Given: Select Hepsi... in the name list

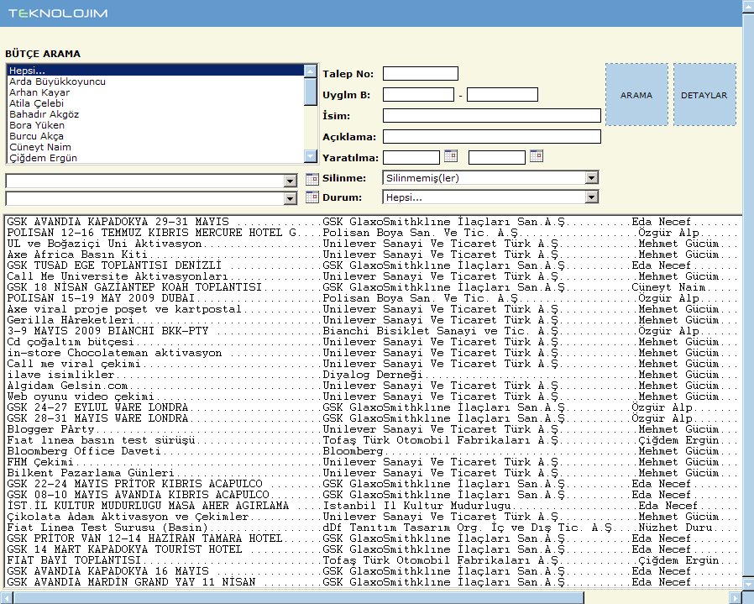Looking at the screenshot, I should (156, 71).
